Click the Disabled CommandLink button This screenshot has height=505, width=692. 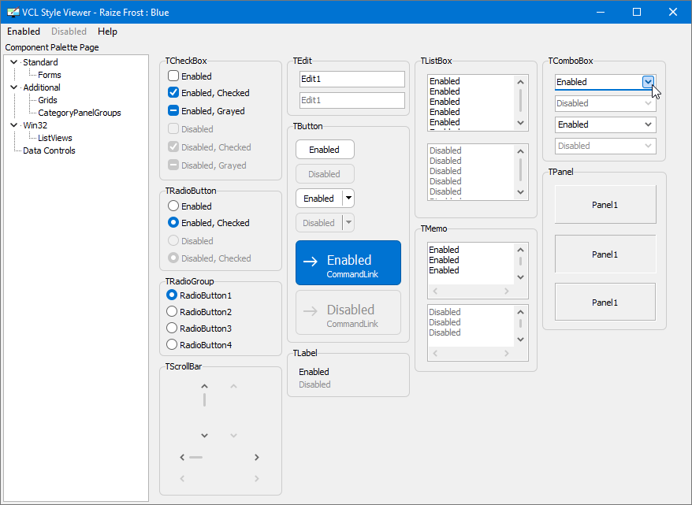click(x=348, y=312)
